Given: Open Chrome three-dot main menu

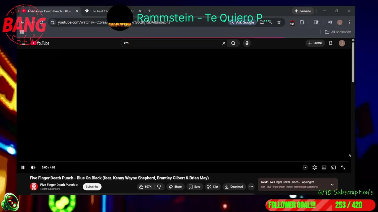Looking at the screenshot, I should click(x=349, y=22).
